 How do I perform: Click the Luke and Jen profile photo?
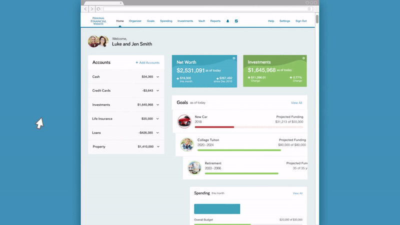[98, 41]
